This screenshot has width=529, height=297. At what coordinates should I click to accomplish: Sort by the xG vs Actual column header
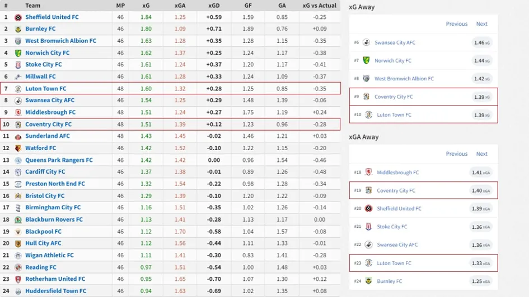[320, 6]
